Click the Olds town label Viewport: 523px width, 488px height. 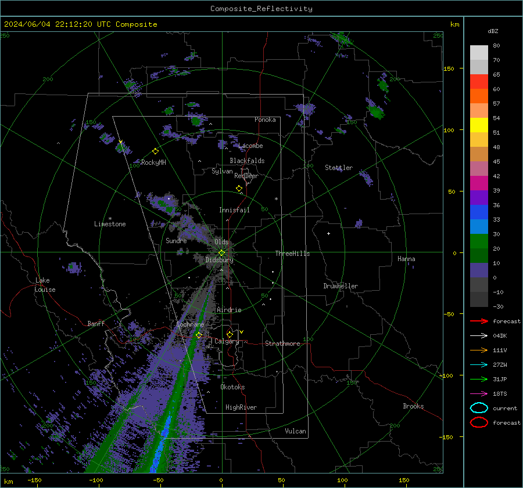pos(221,242)
